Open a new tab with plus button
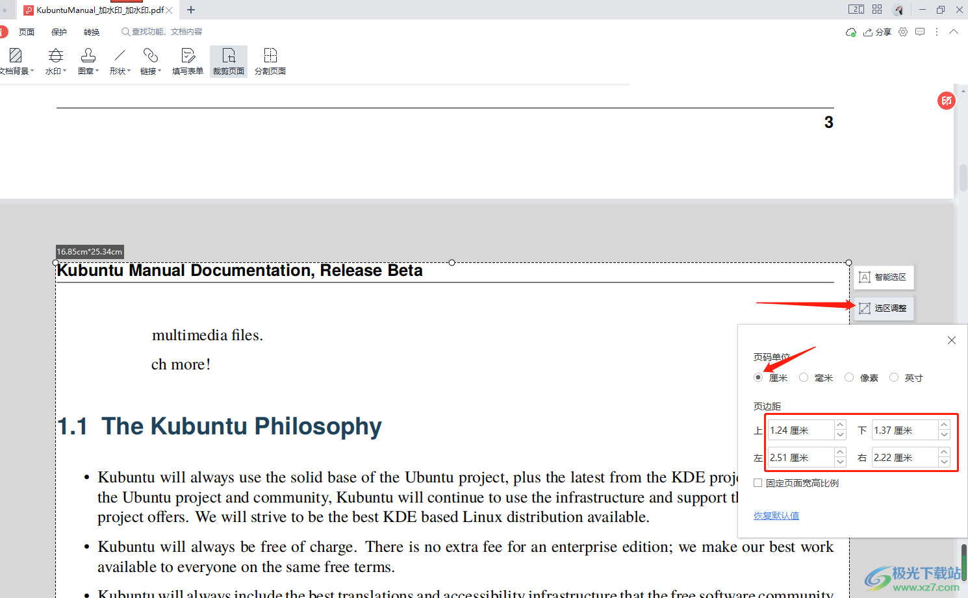 [x=191, y=10]
